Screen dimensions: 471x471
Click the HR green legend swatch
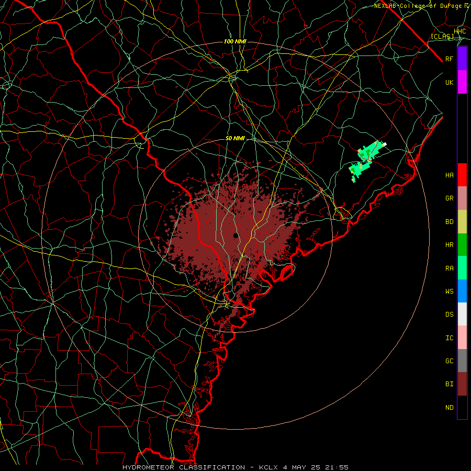[x=462, y=245]
